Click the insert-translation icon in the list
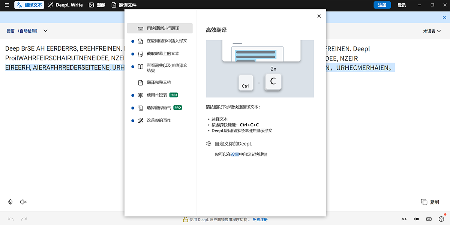 point(141,41)
